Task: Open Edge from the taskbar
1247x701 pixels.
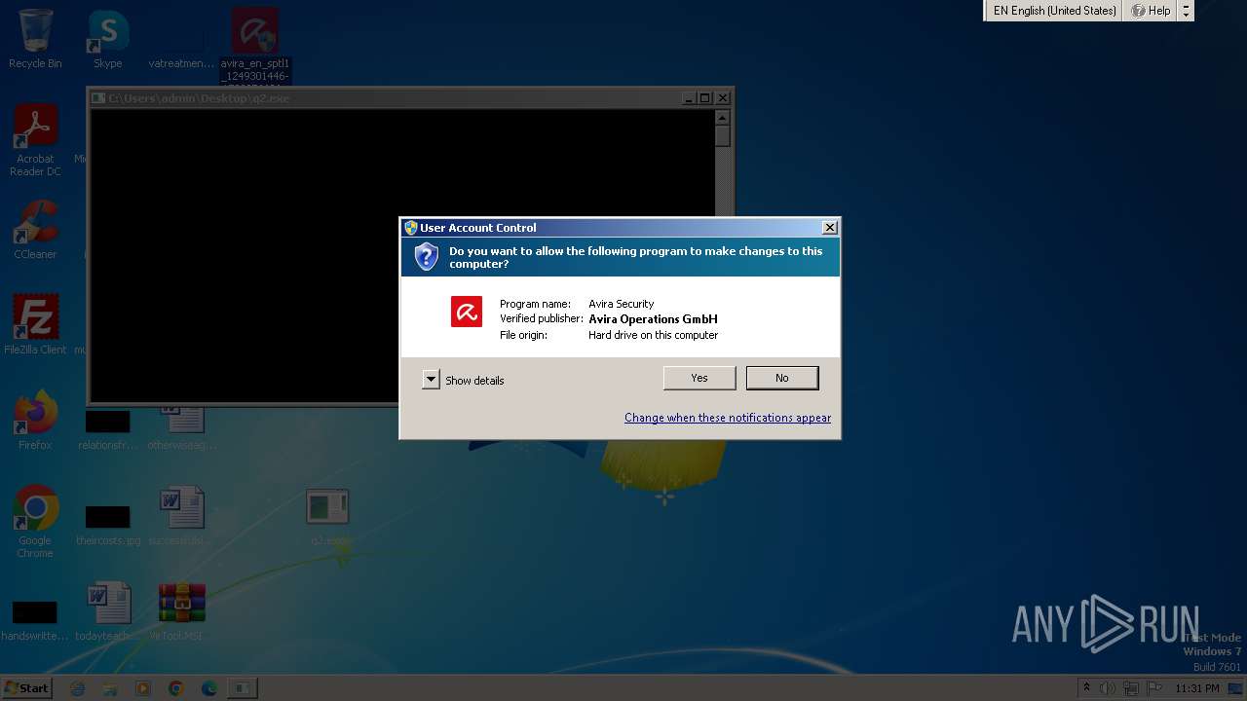Action: click(209, 688)
